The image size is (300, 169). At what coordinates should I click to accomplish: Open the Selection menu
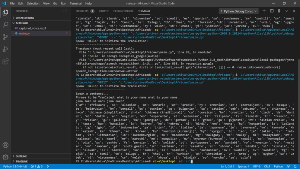pyautogui.click(x=33, y=3)
